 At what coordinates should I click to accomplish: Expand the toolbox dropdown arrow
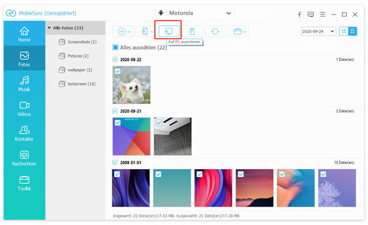[245, 31]
